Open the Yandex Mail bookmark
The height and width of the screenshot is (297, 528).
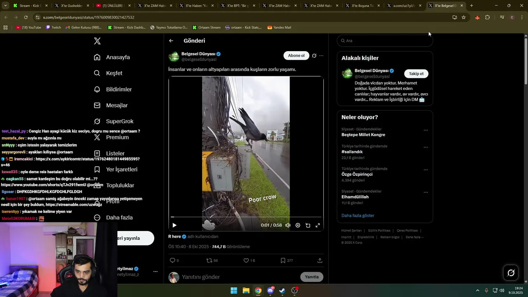pos(279,27)
